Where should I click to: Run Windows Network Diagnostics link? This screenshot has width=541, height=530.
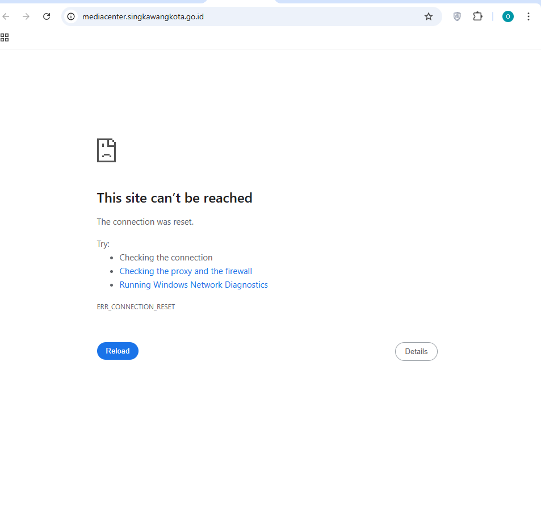[x=194, y=285]
